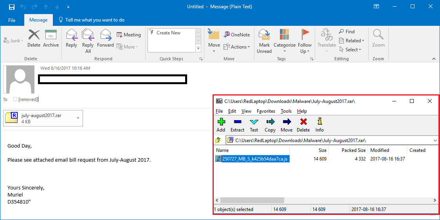The height and width of the screenshot is (220, 440).
Task: Extract the archive in 7-Zip
Action: [x=237, y=125]
